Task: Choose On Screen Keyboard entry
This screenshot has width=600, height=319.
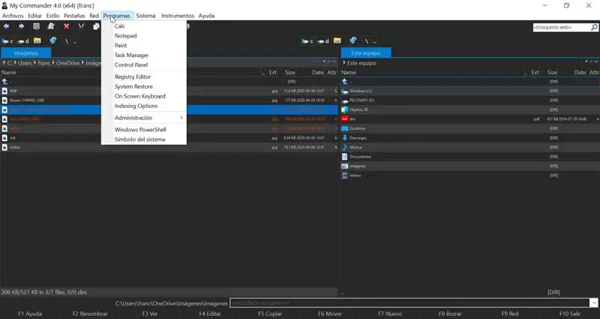Action: coord(144,96)
